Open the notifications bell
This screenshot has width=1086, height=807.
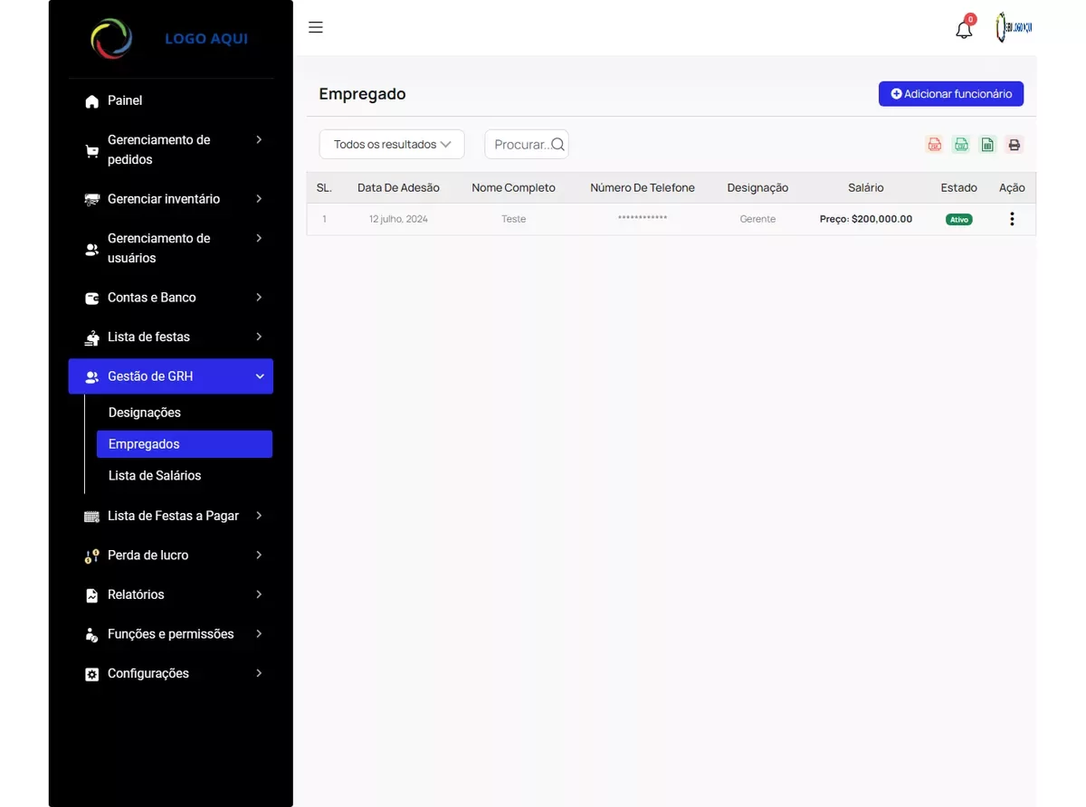coord(964,29)
